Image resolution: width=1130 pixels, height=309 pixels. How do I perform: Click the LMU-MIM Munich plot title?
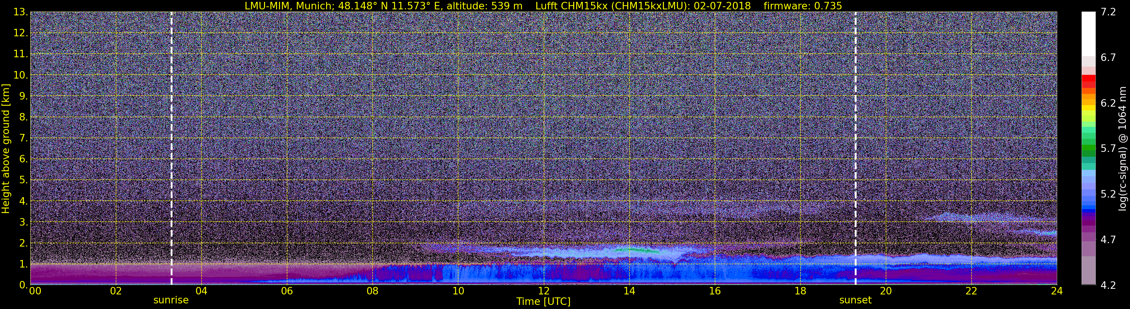543,6
